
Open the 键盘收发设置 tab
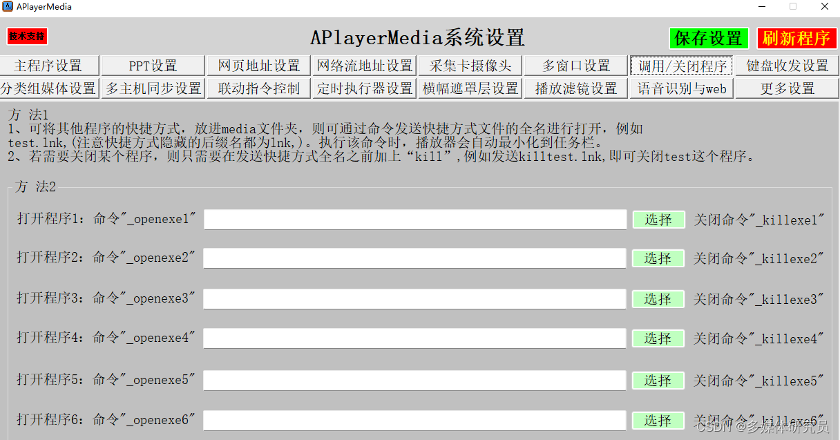pyautogui.click(x=787, y=66)
